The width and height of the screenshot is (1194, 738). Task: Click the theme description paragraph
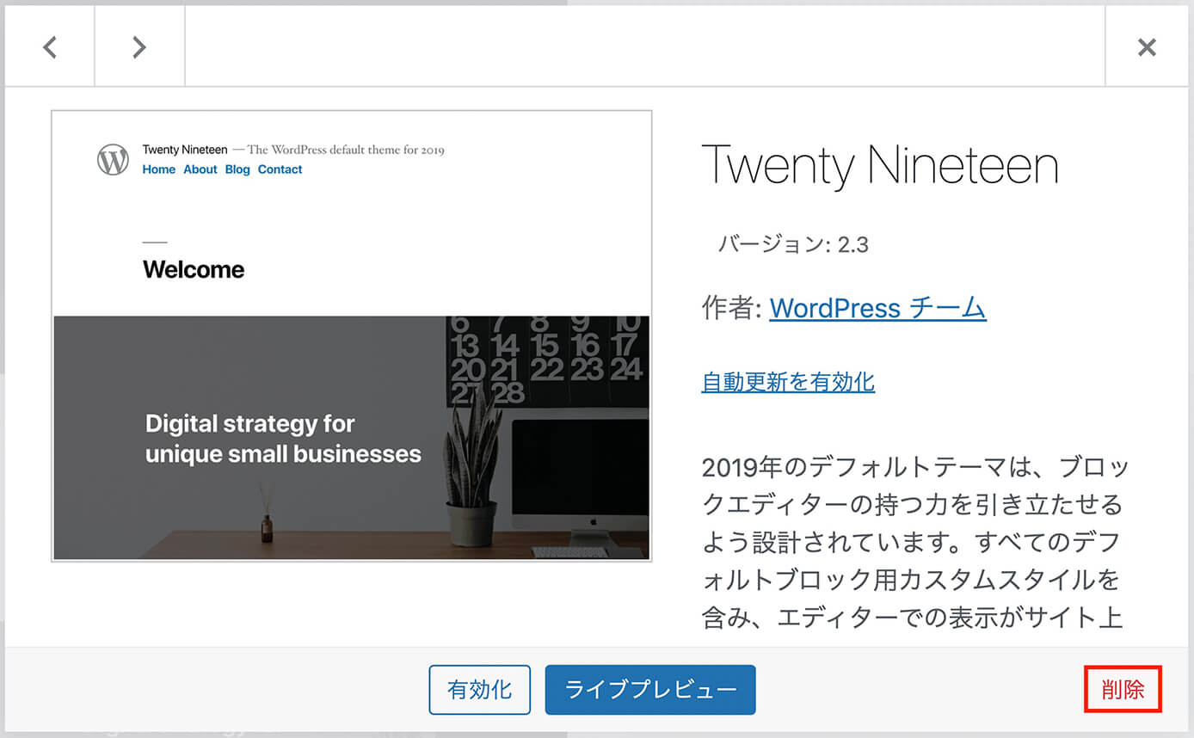tap(915, 544)
